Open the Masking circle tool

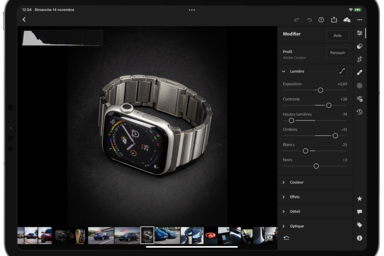click(x=360, y=85)
